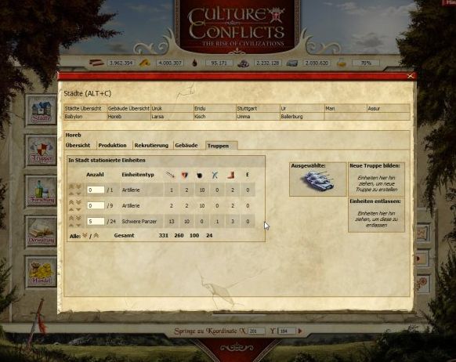Click the shield defense column icon
Viewport: 456px width, 362px height.
(185, 175)
